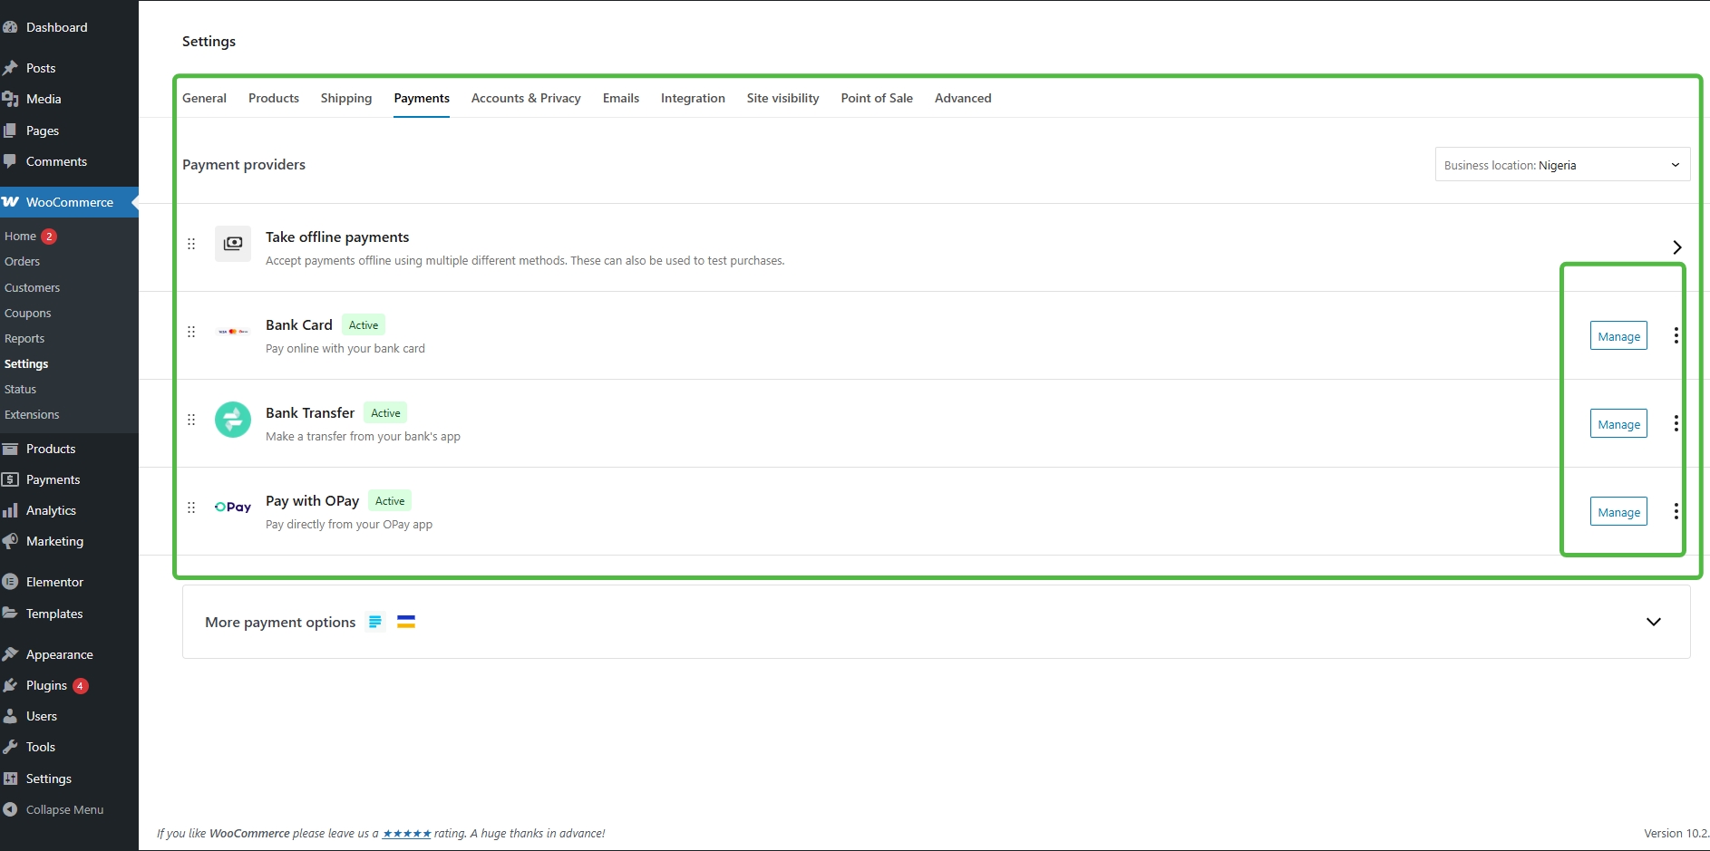The width and height of the screenshot is (1710, 851).
Task: Expand More payment options
Action: pyautogui.click(x=1654, y=622)
